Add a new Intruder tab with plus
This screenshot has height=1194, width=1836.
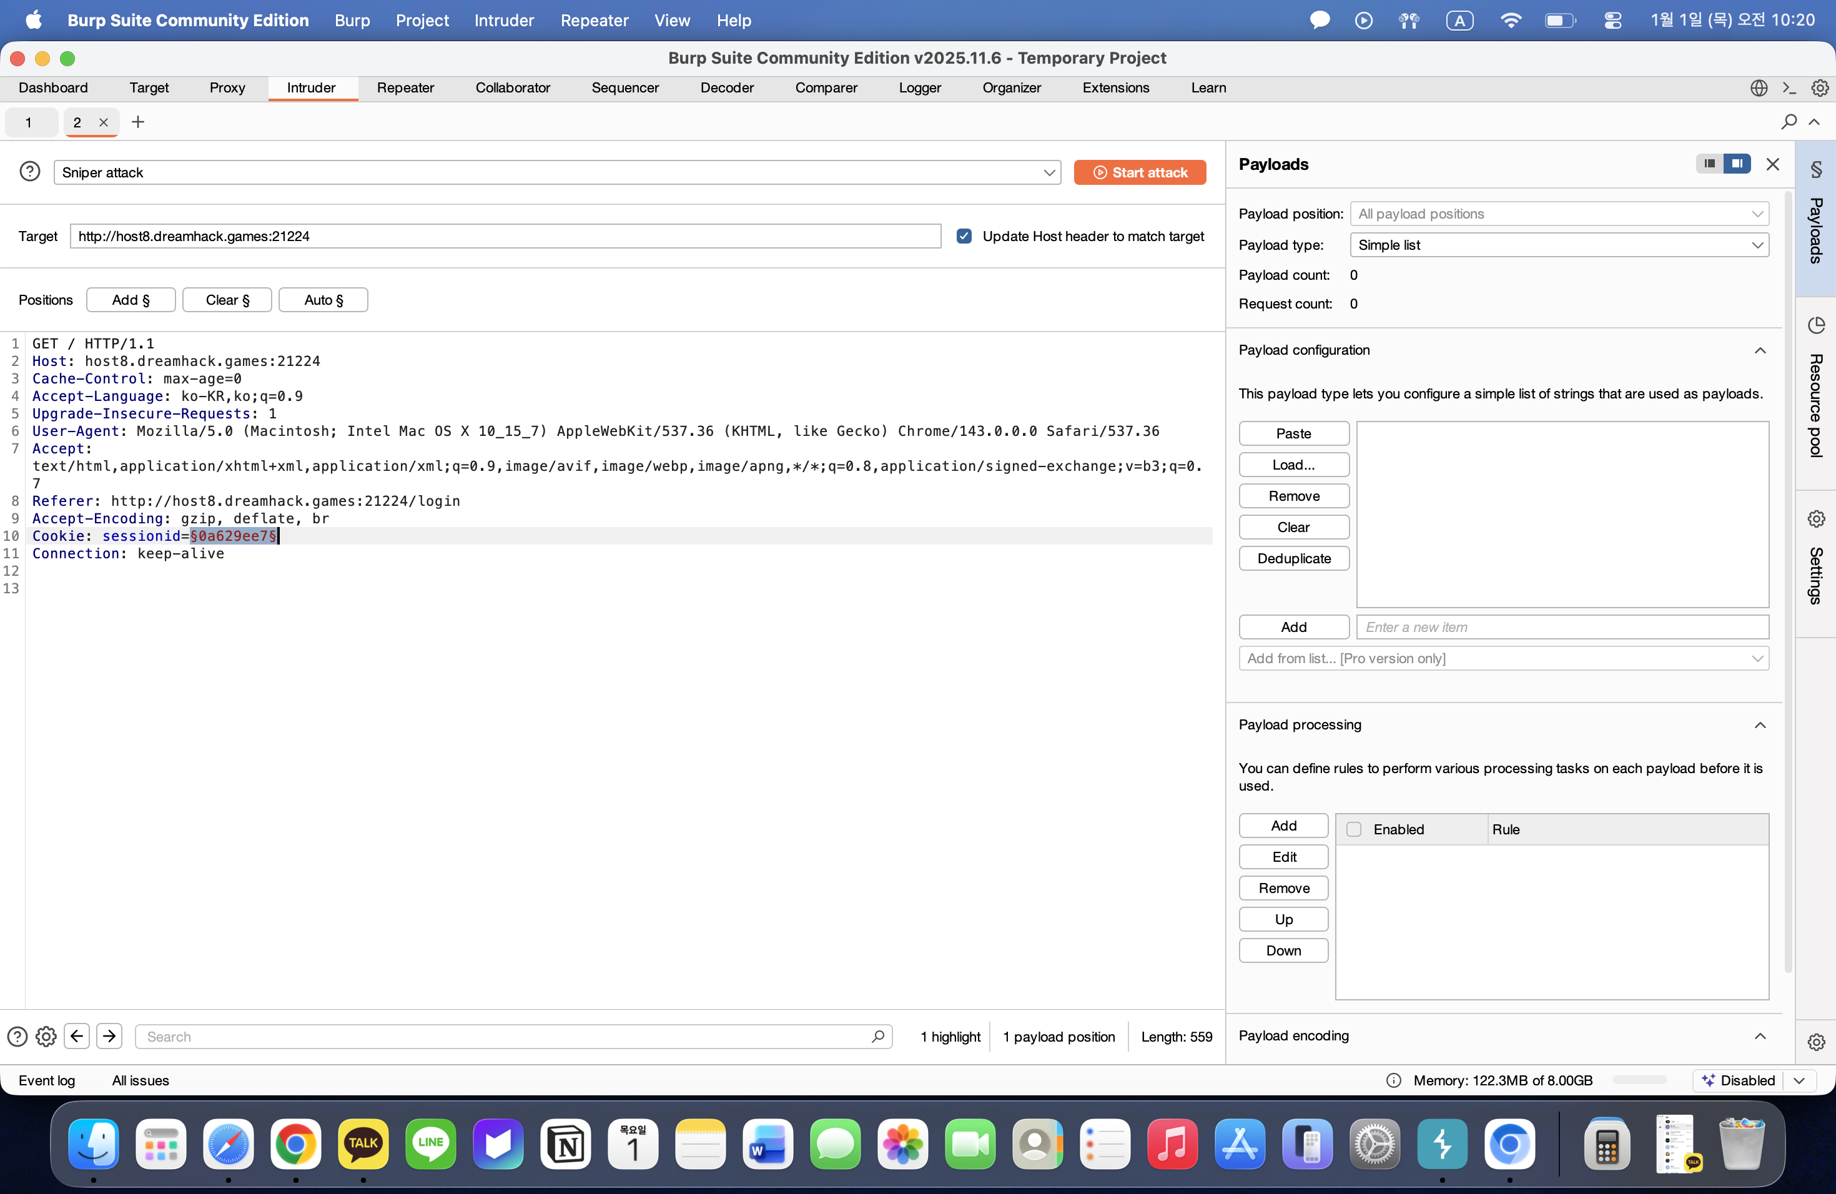(138, 122)
